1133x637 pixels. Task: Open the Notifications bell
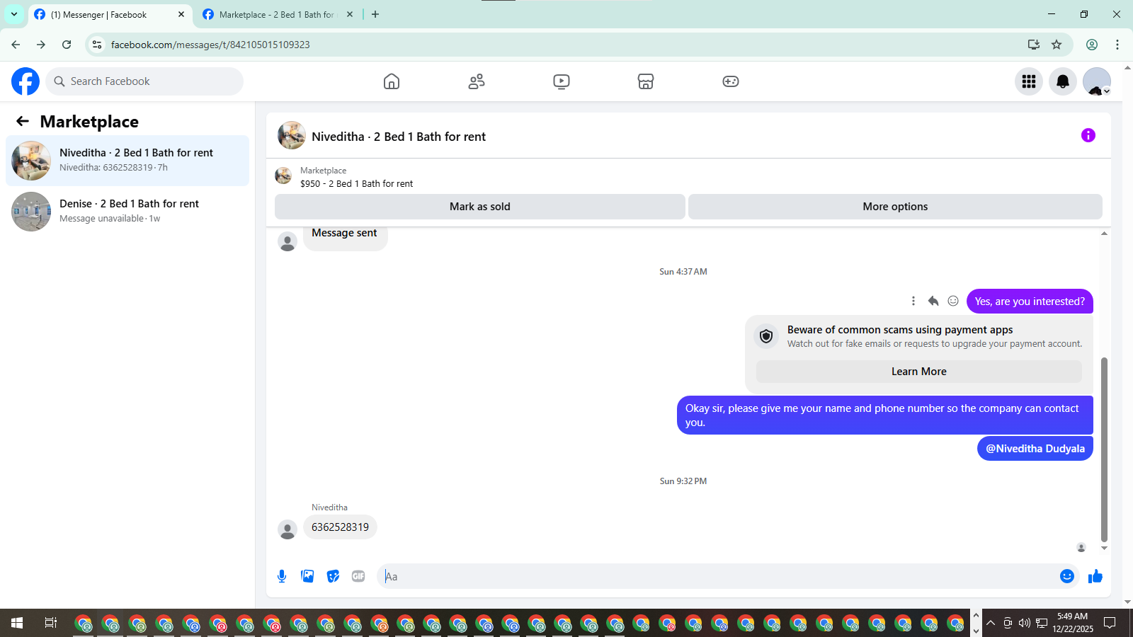(x=1063, y=81)
